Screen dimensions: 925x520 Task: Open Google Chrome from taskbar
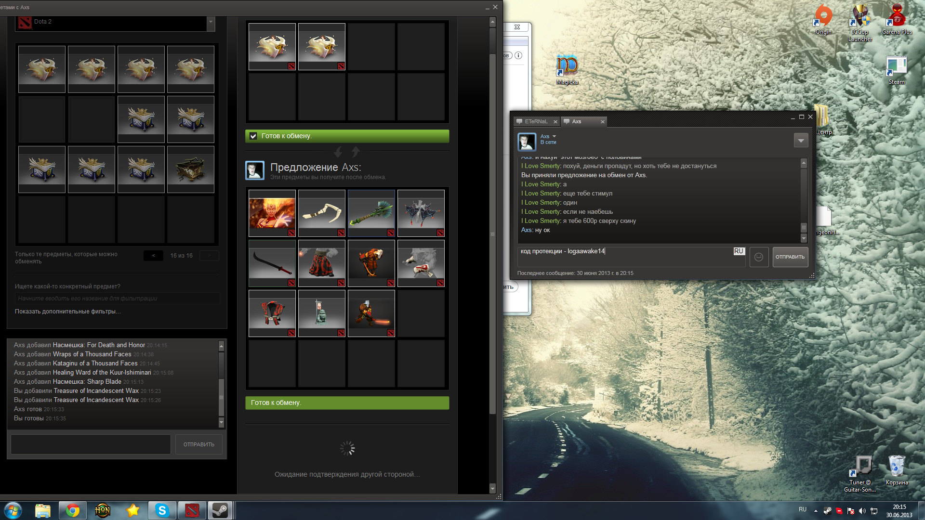73,510
